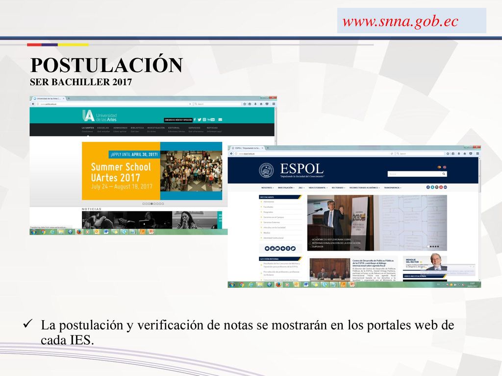Open ESCUELAS menu on UArtes site

[103, 128]
